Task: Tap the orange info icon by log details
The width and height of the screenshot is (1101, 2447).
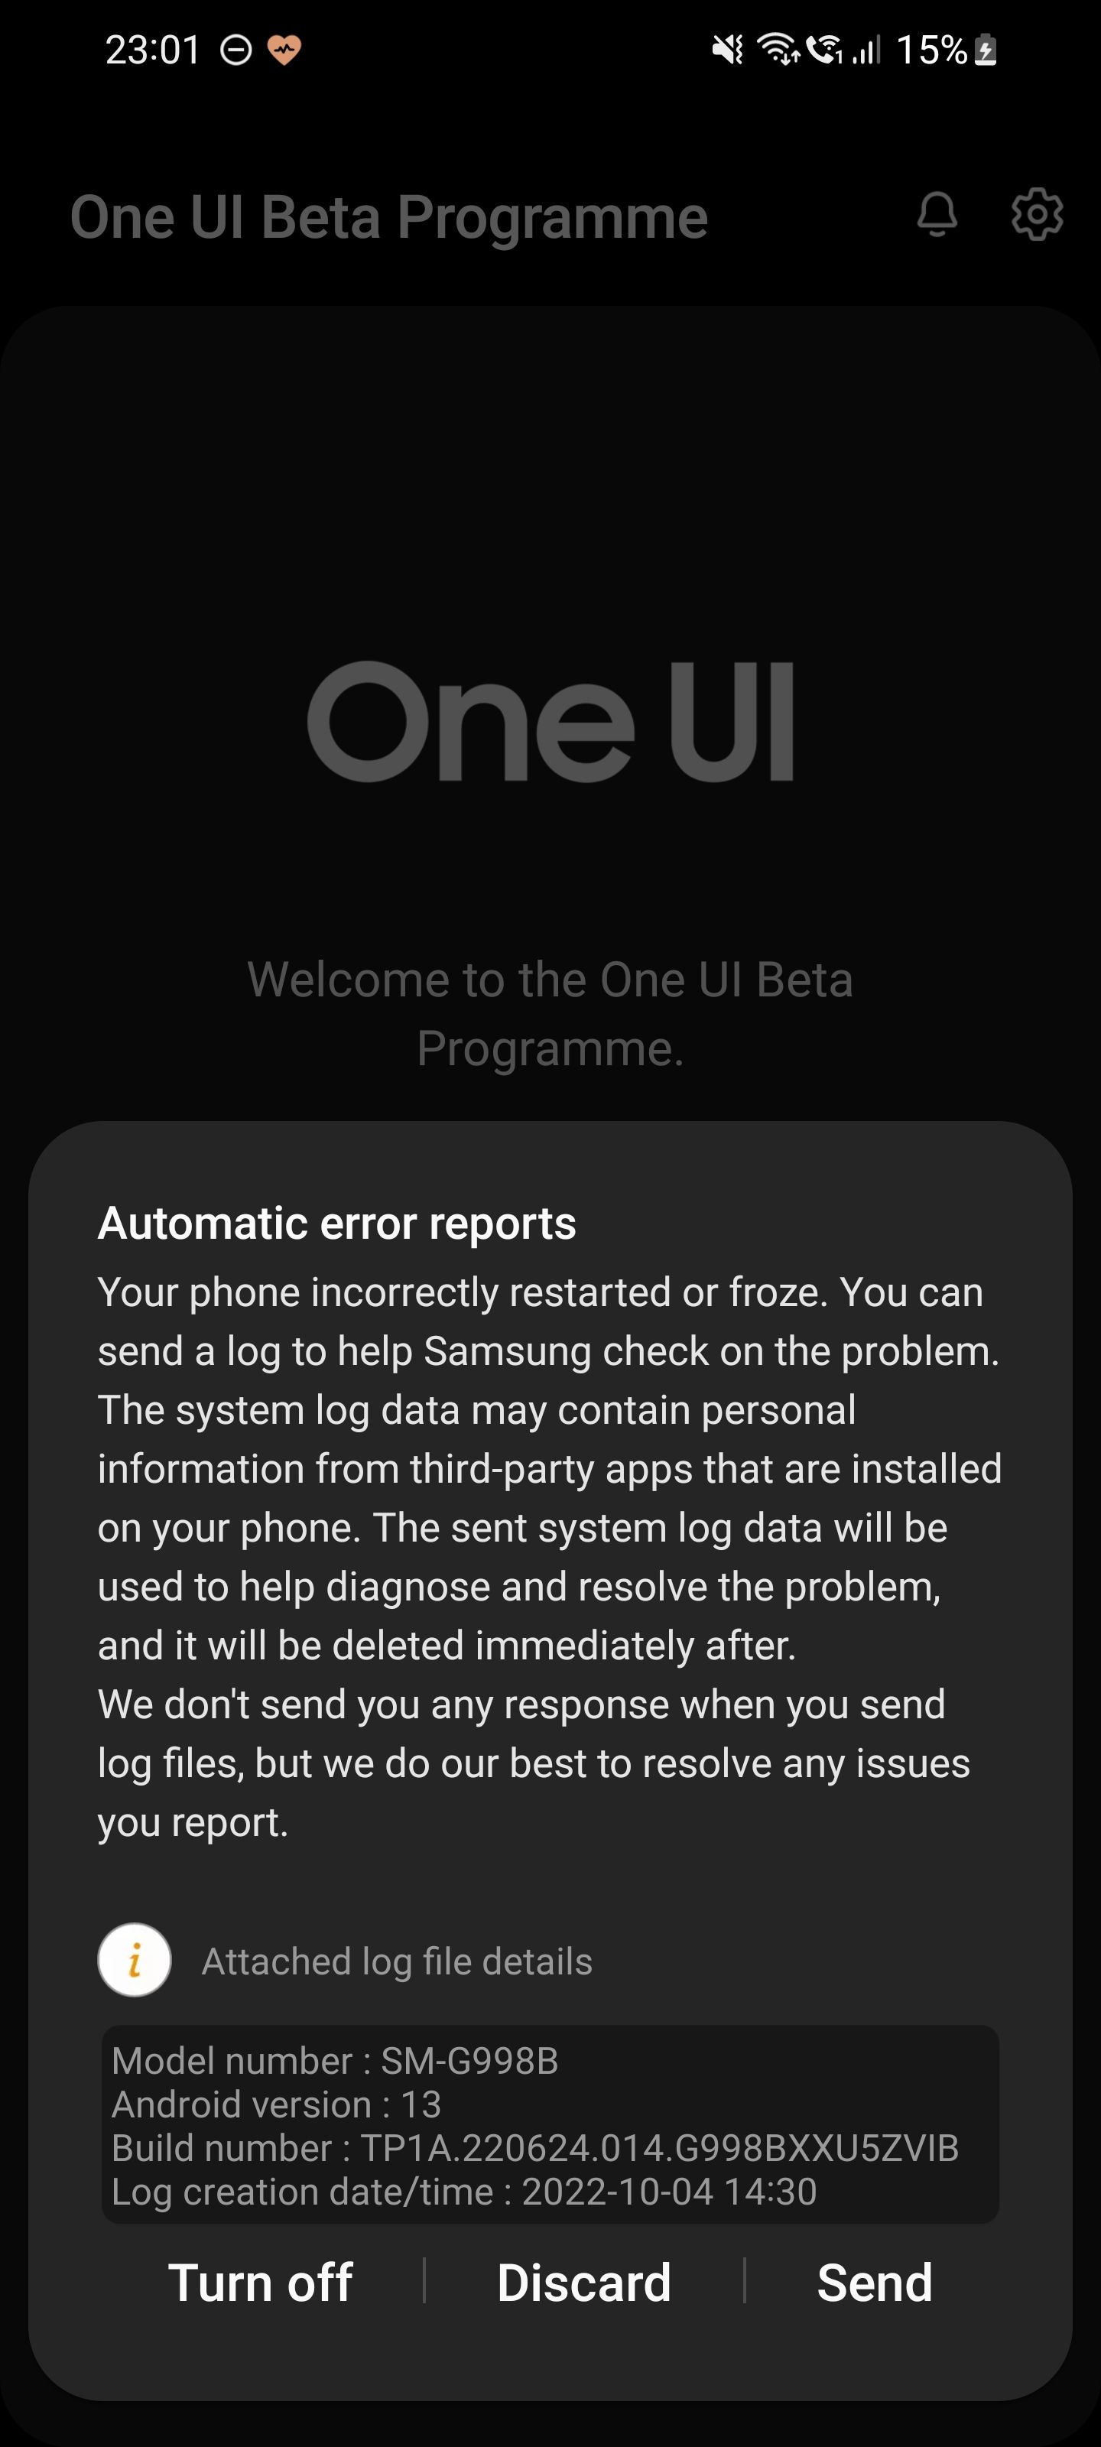Action: 134,1961
